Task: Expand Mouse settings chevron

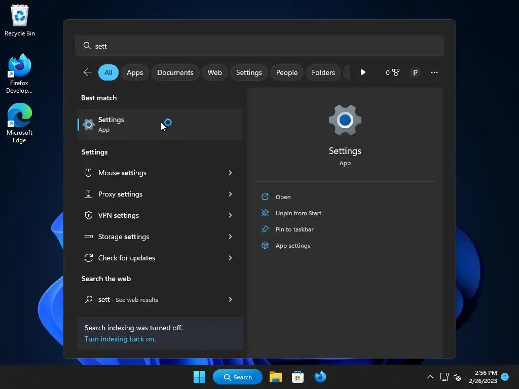Action: point(230,173)
